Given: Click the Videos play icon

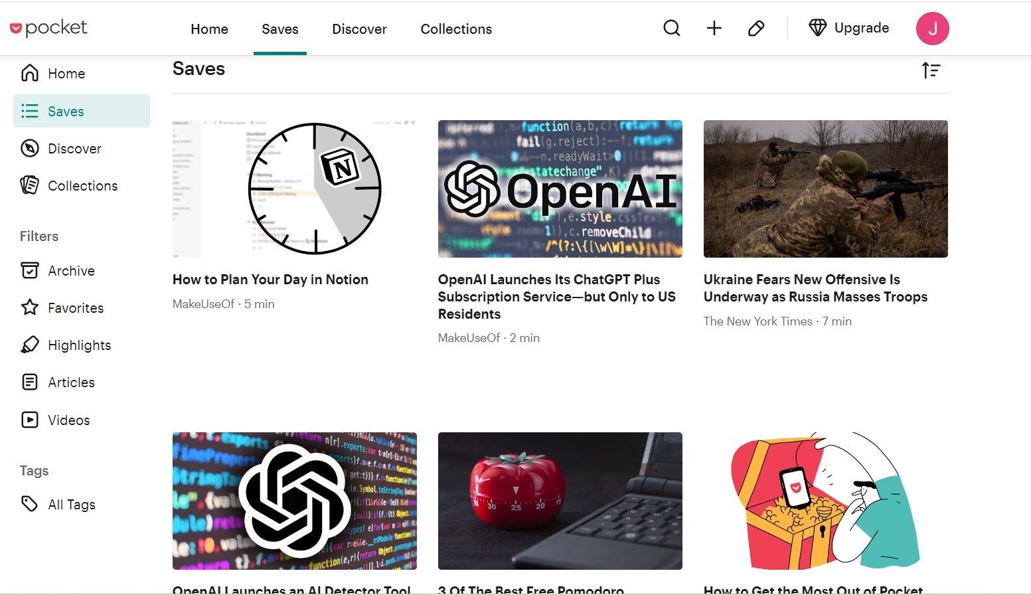Looking at the screenshot, I should pyautogui.click(x=30, y=420).
